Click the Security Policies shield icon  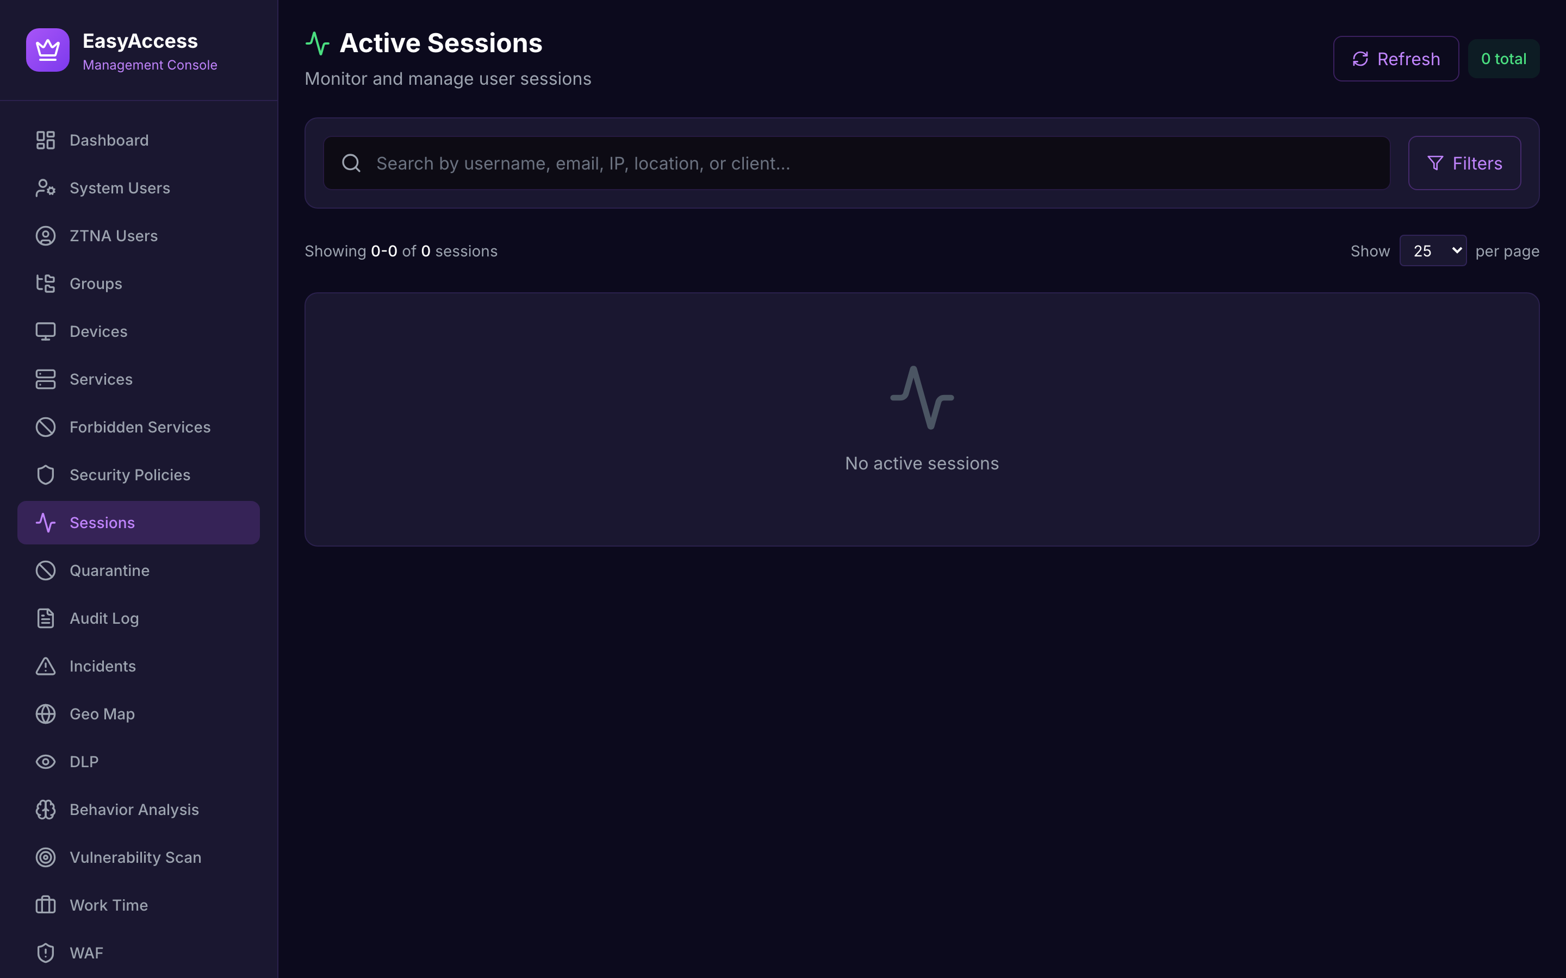[45, 474]
